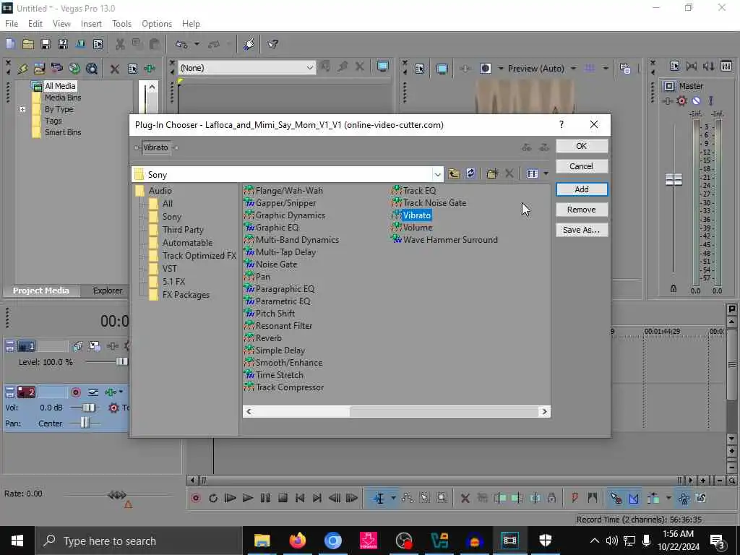Open track 2 automation settings dropdown arrow
The image size is (740, 555).
121,392
